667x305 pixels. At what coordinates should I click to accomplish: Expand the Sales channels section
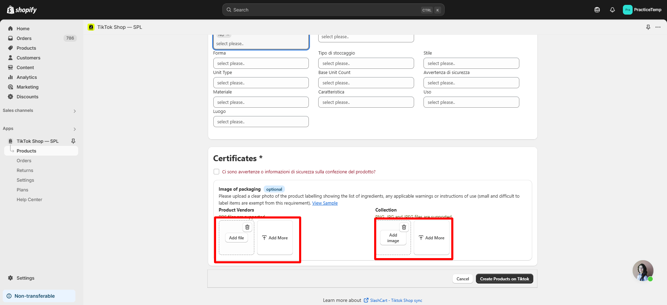[x=74, y=111]
